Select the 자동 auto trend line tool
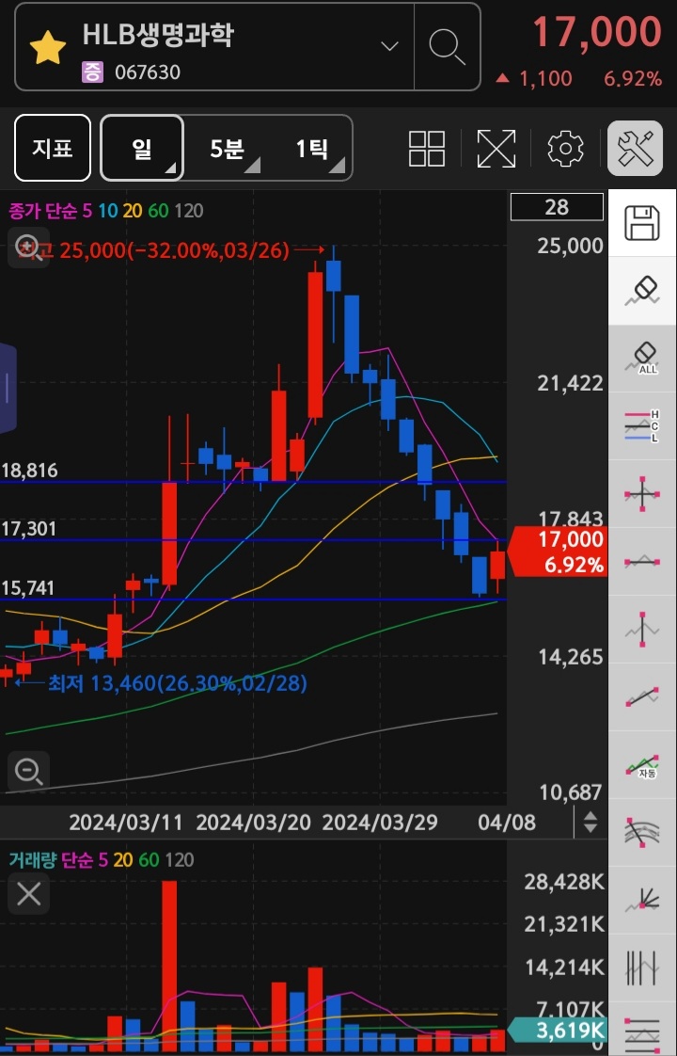Viewport: 677px width, 1056px height. tap(642, 766)
